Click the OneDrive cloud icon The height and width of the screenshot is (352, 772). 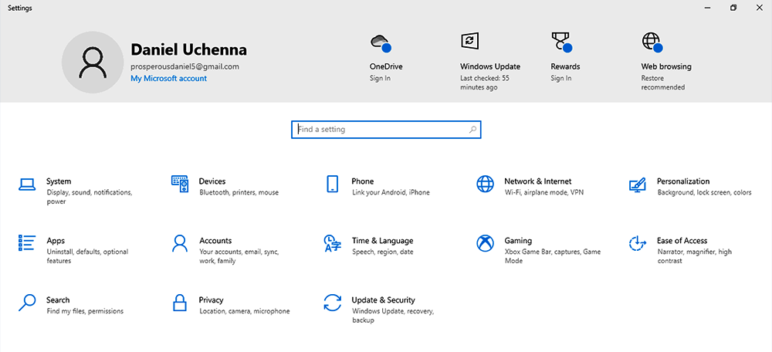[x=380, y=42]
